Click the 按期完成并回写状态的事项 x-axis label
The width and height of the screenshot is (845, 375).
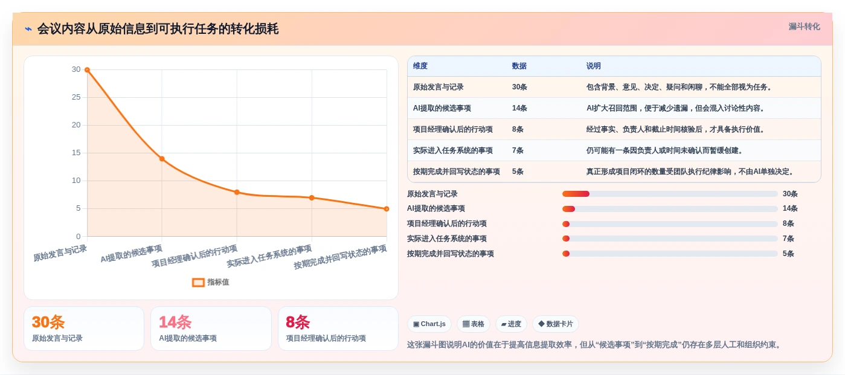[341, 257]
